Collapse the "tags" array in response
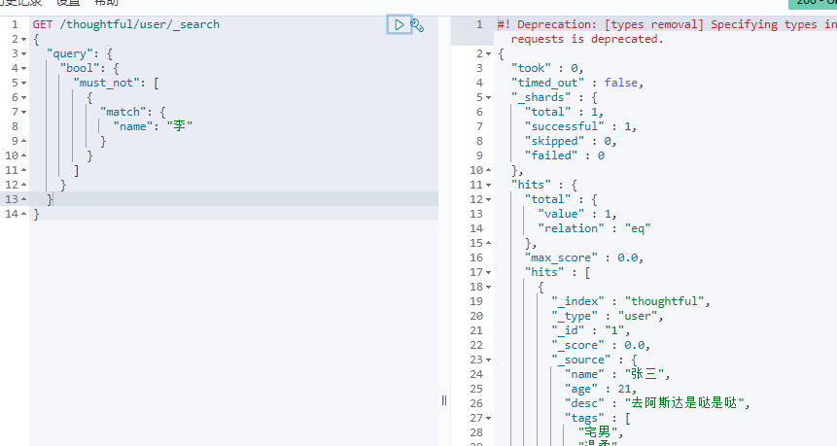 pyautogui.click(x=488, y=418)
